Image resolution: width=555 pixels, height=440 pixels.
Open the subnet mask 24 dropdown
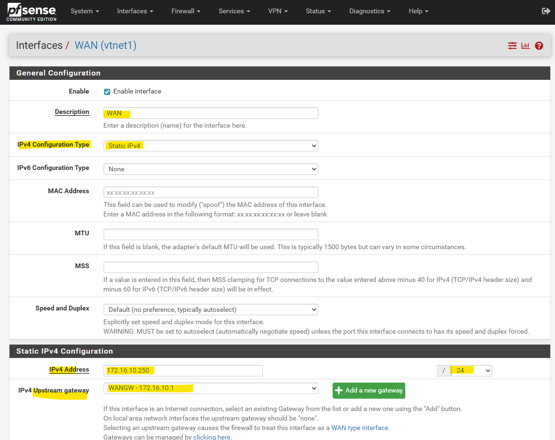471,371
